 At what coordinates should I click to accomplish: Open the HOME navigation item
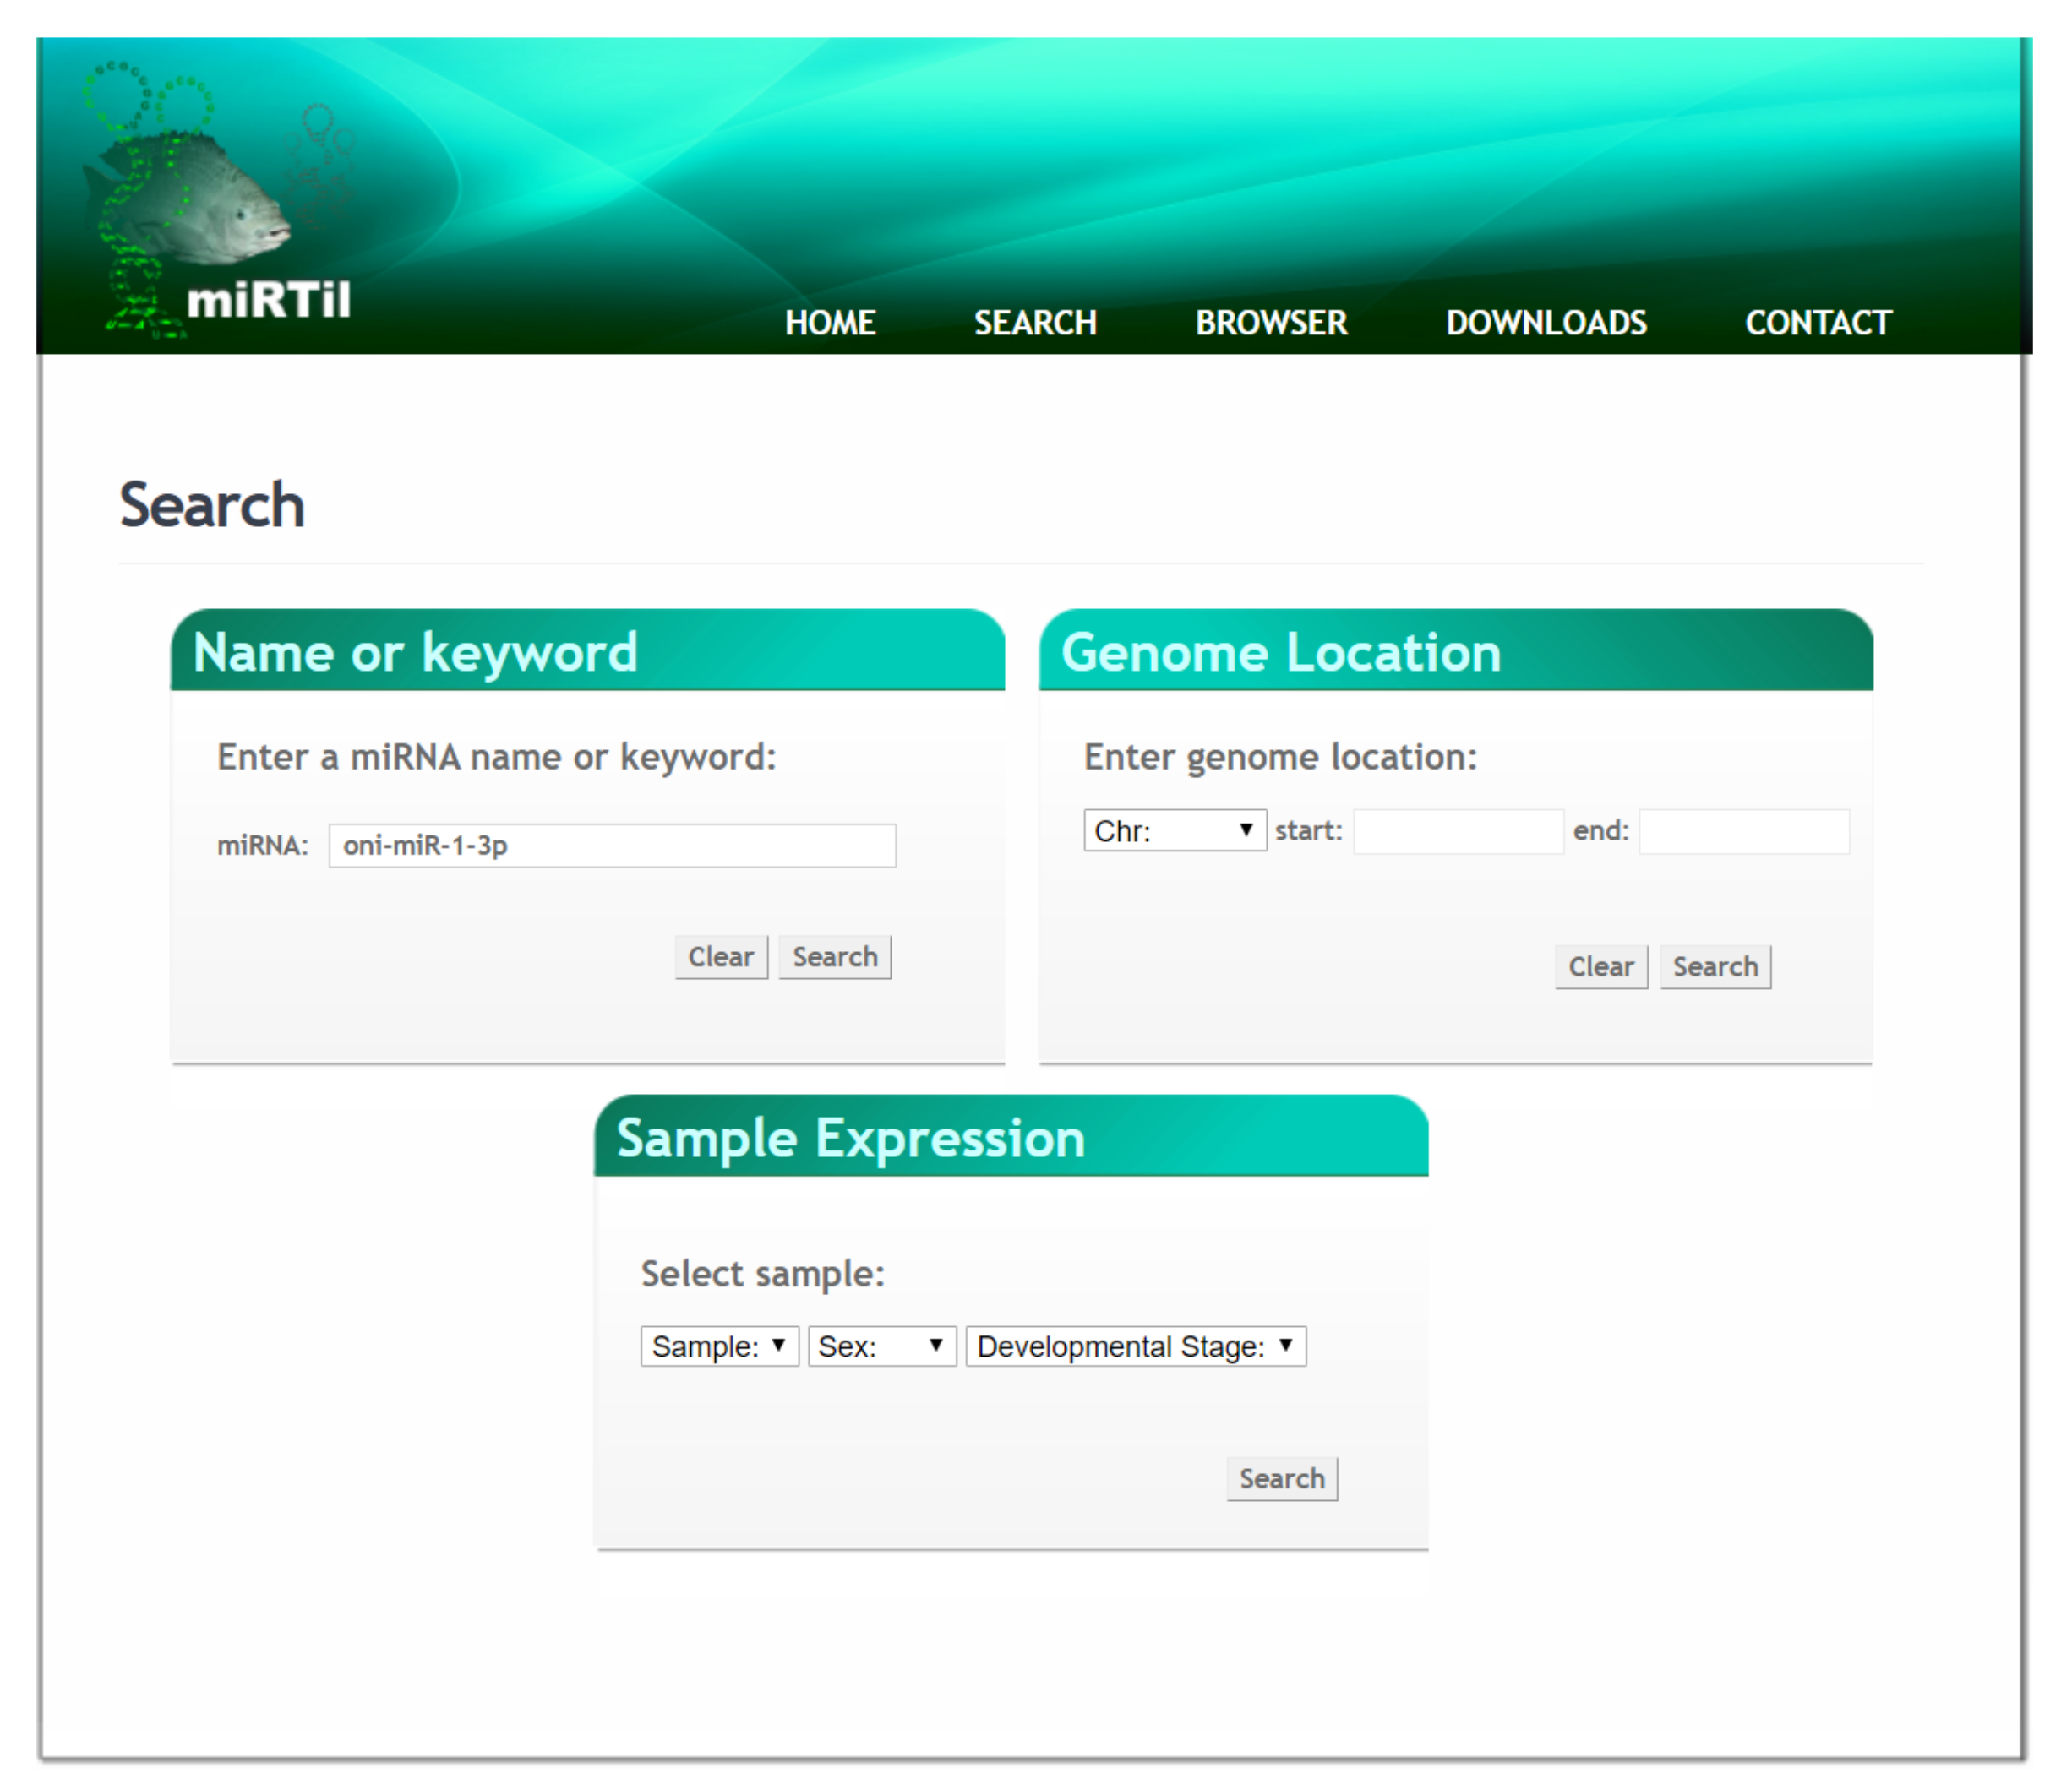[829, 323]
